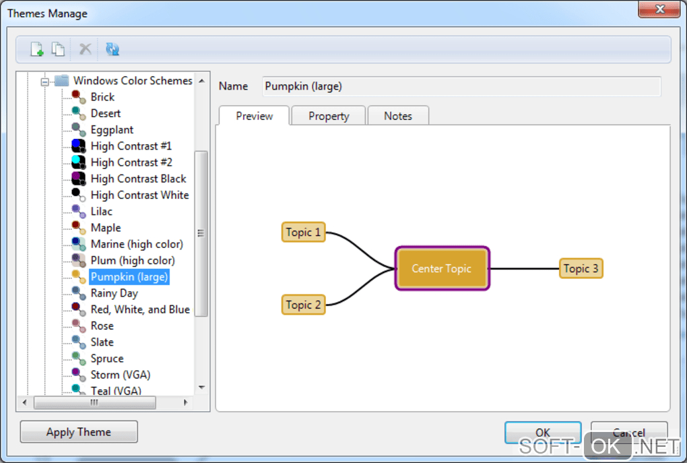
Task: Choose the Eggplant theme
Action: 112,130
